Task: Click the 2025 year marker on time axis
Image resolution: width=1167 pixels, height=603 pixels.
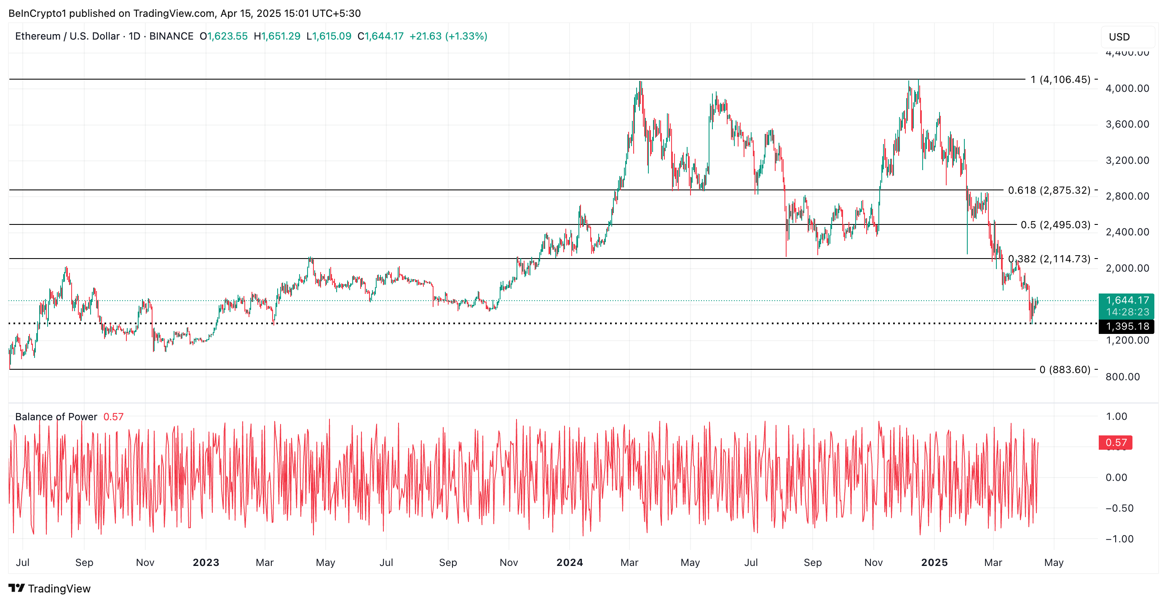Action: pyautogui.click(x=934, y=562)
